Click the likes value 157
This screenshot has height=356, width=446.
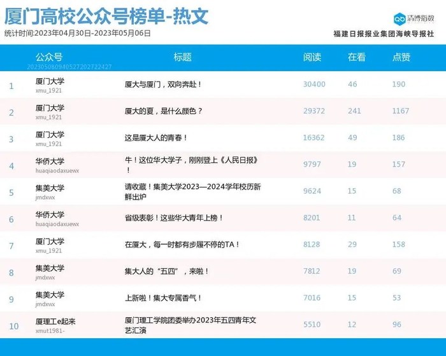point(399,165)
